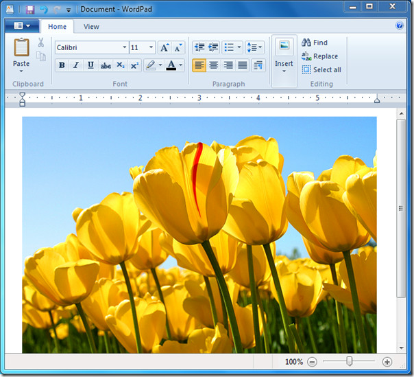Click the Subscript icon
Screen dimensions: 414x377
pyautogui.click(x=120, y=65)
